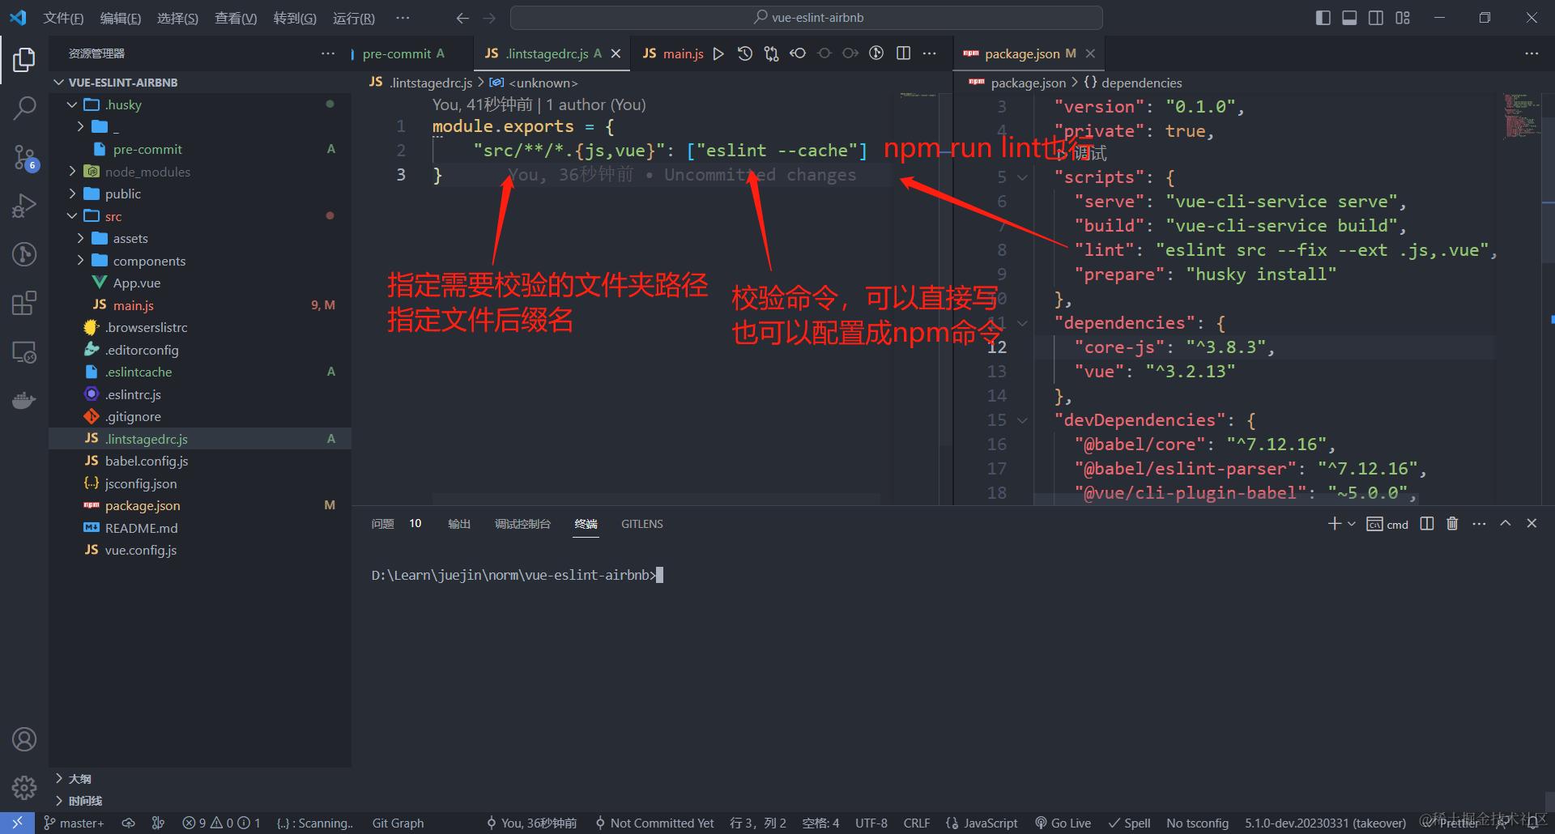The width and height of the screenshot is (1555, 834).
Task: Customize layout icon in title bar
Action: [1403, 18]
